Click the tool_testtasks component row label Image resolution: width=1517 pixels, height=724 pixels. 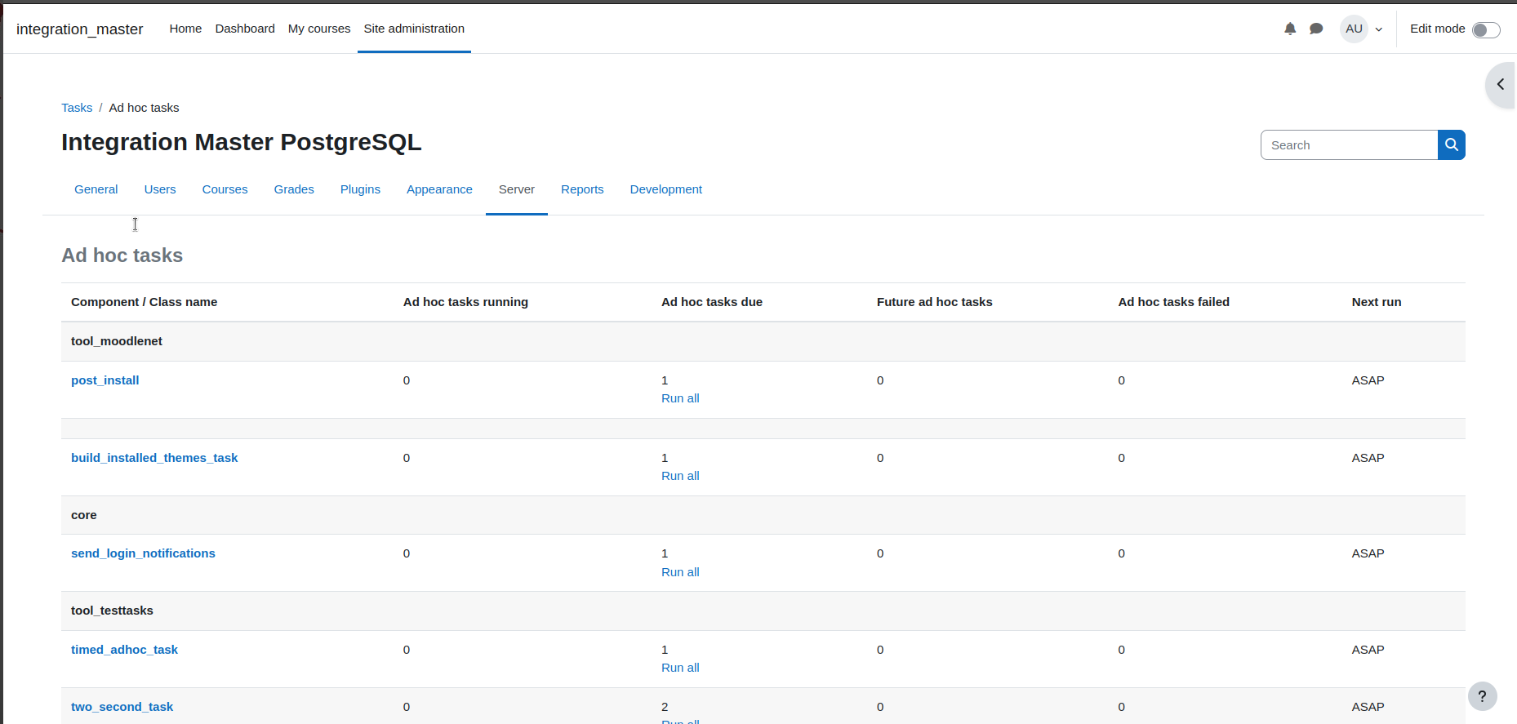[x=112, y=611]
